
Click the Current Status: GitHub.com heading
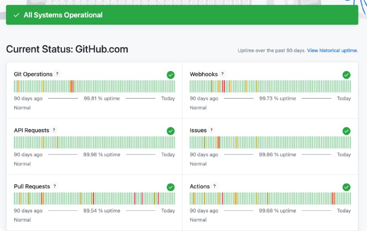pyautogui.click(x=67, y=49)
